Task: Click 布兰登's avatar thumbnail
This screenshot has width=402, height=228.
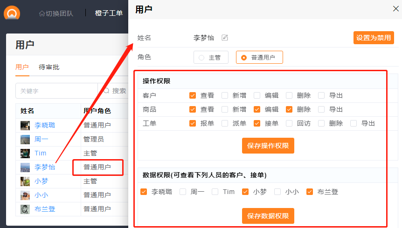Action: [x=25, y=209]
